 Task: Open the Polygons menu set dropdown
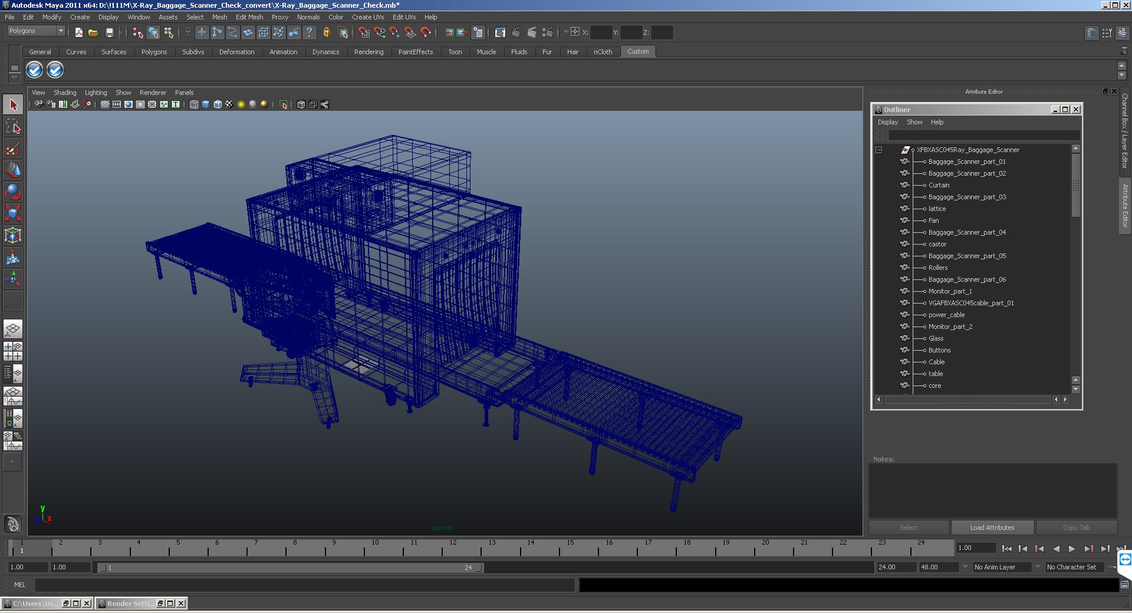pyautogui.click(x=36, y=31)
